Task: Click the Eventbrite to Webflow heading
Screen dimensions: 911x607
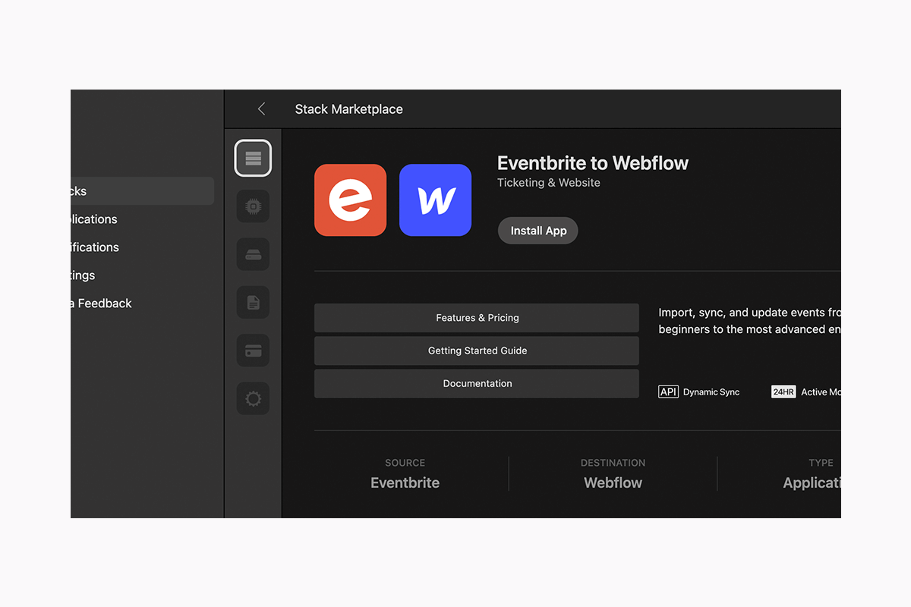Action: tap(593, 163)
